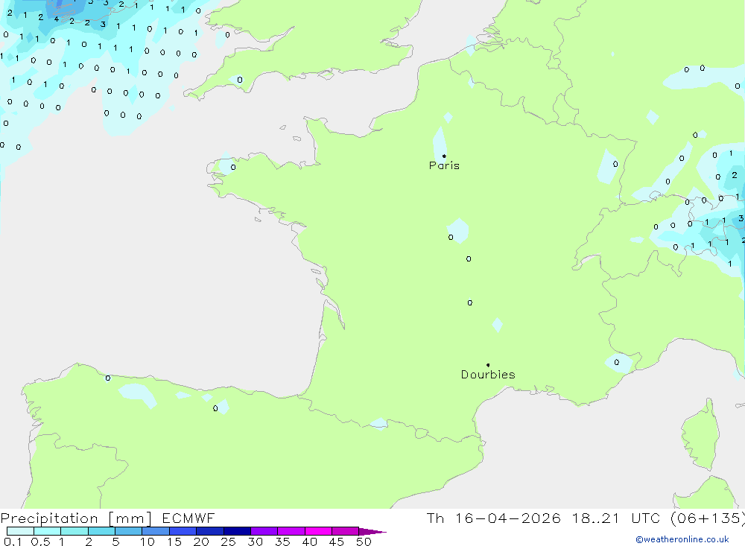The width and height of the screenshot is (745, 546).
Task: Pick the 25–30 mm legend swatch
Action: 237,531
